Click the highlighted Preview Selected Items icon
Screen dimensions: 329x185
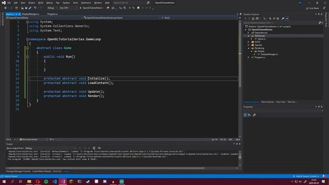coord(287,18)
